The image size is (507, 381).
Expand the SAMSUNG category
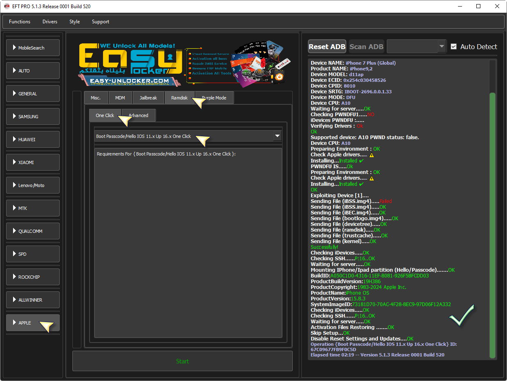point(33,117)
